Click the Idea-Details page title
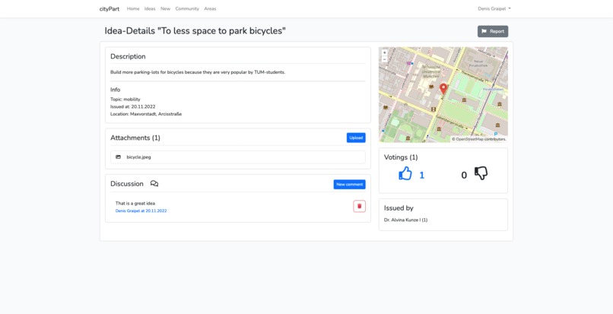 [x=195, y=31]
